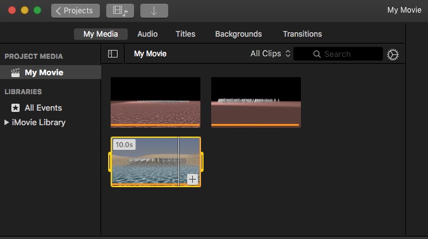
Task: Minimize the iMovie window
Action: click(x=25, y=10)
